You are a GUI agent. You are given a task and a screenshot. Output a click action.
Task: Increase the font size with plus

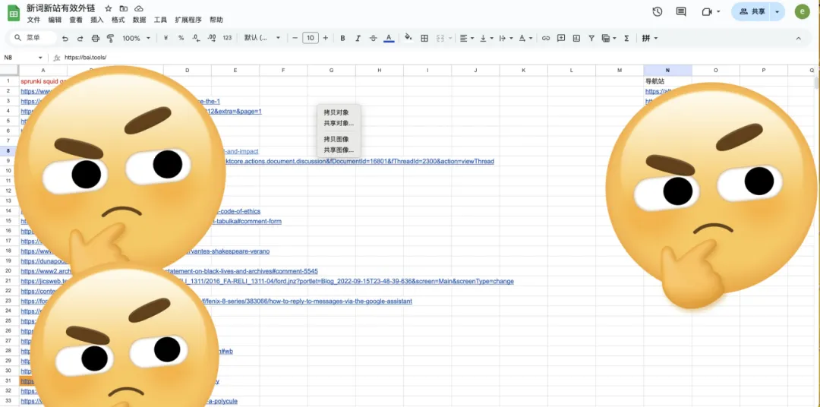(x=325, y=38)
